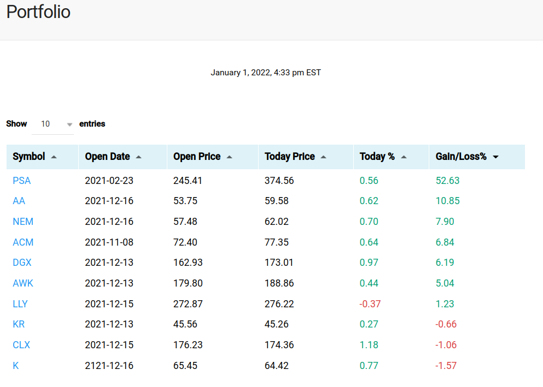Sort table by Today Price header
The image size is (543, 387).
click(x=306, y=157)
